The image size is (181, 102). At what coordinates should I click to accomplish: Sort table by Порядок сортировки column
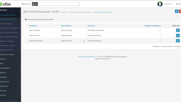(152, 26)
